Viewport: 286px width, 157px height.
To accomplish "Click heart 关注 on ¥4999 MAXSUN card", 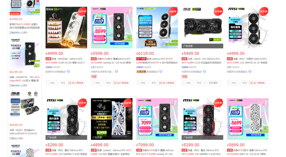I will click(61, 83).
